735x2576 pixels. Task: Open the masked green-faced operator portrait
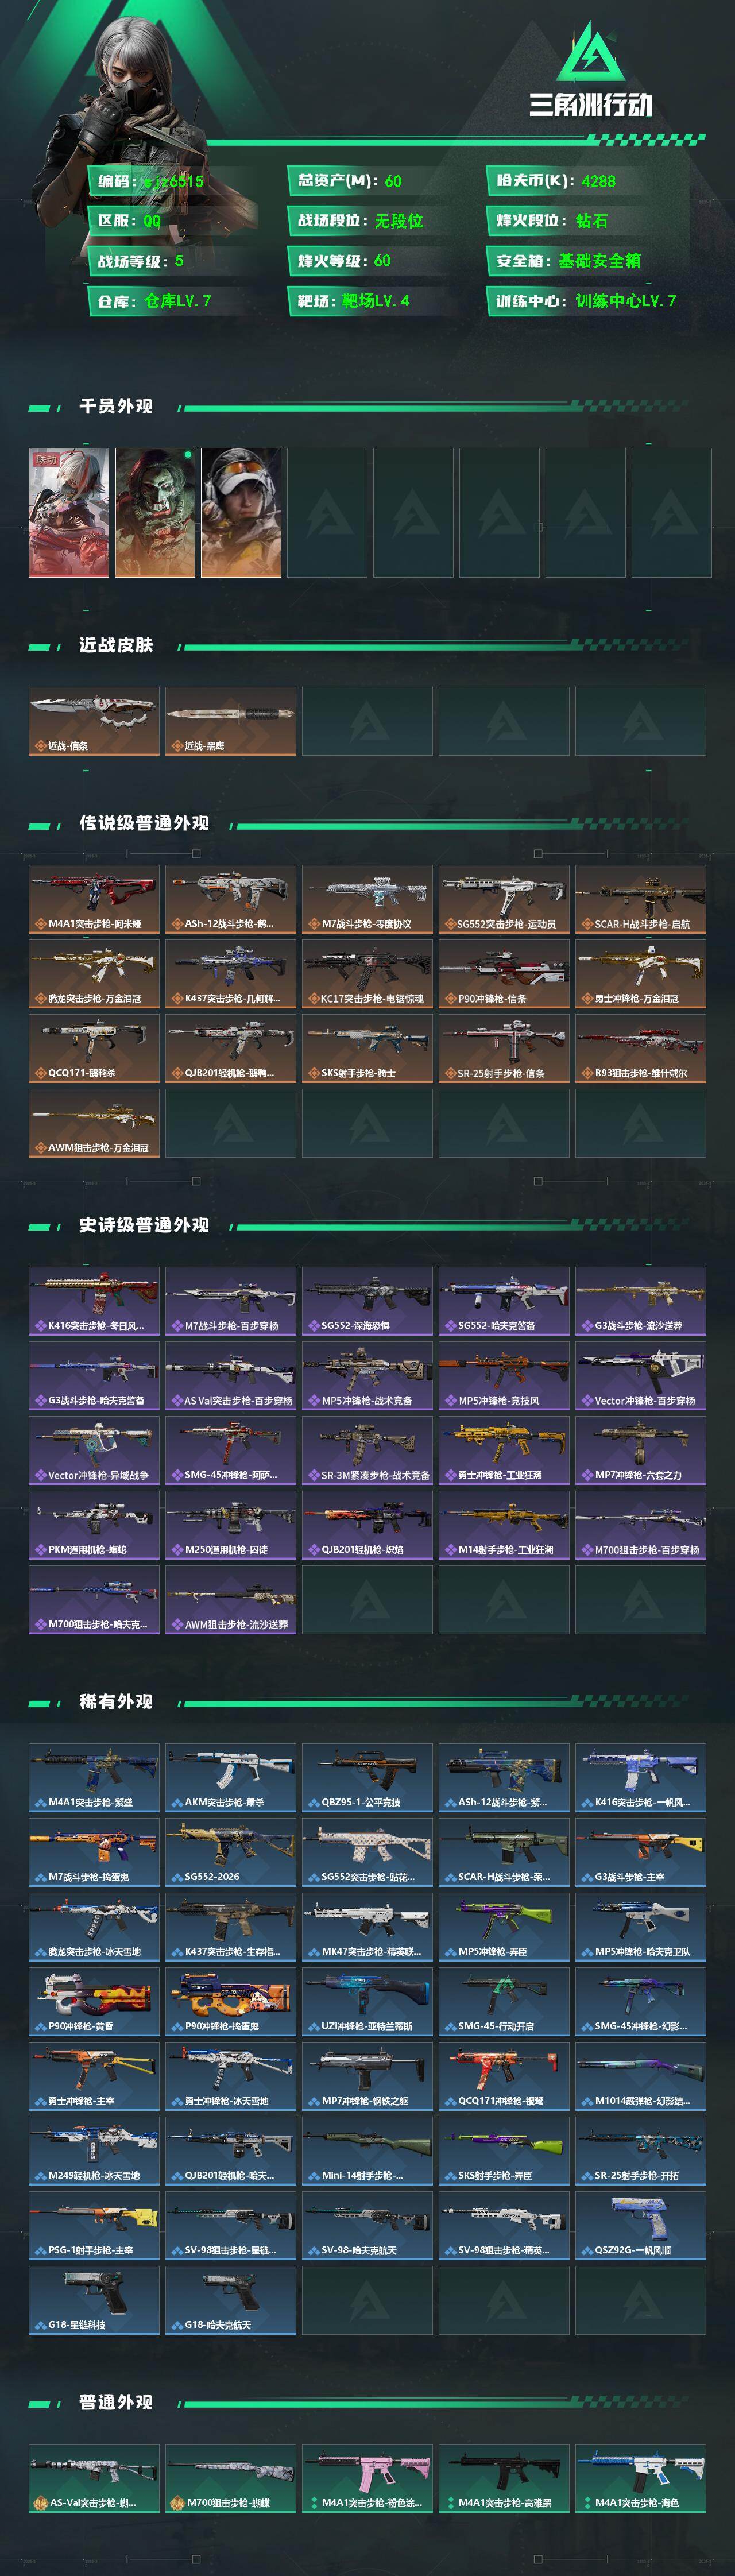[x=155, y=512]
